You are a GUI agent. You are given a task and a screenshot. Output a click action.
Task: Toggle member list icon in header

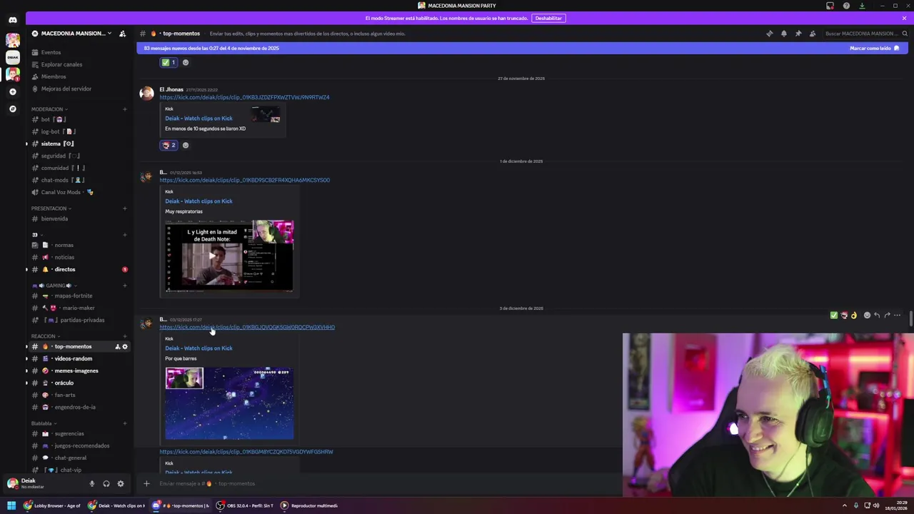(x=813, y=34)
